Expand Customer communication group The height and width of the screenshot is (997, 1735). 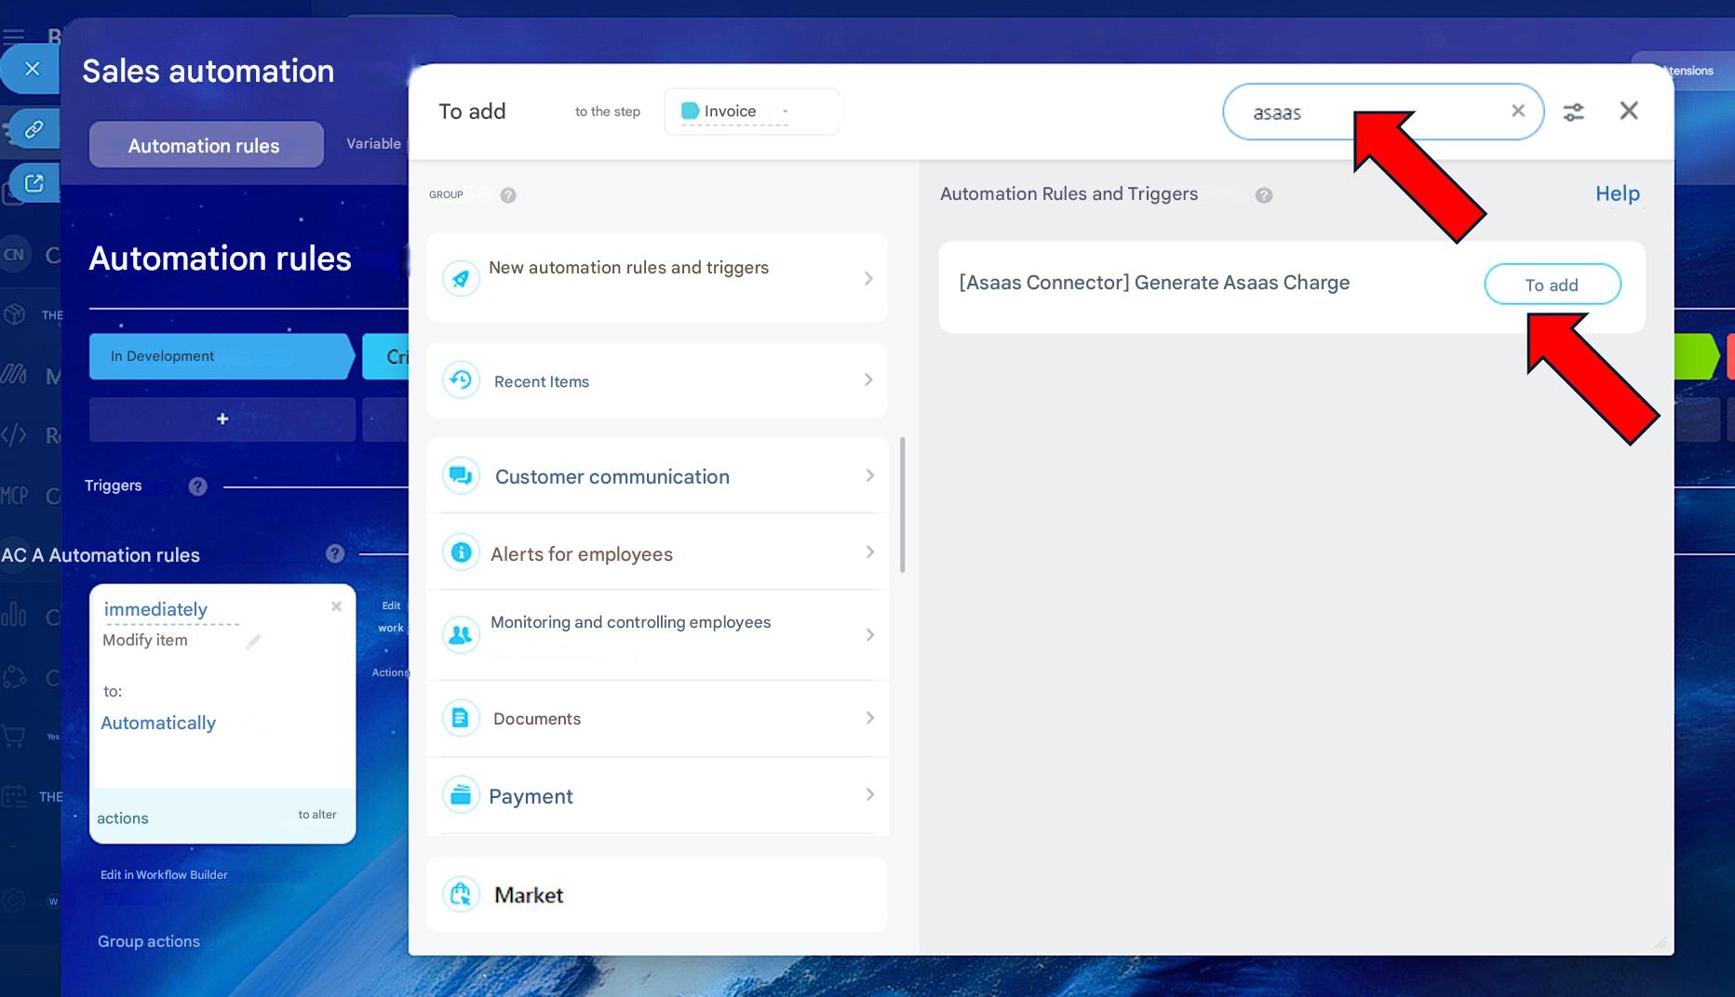pos(656,476)
